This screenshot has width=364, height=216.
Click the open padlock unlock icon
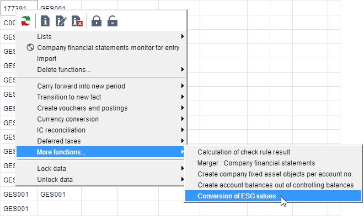click(x=113, y=21)
